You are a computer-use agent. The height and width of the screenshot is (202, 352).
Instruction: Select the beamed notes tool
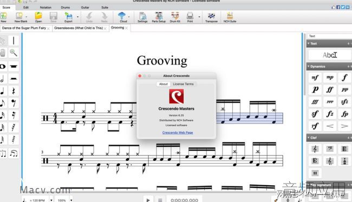[14, 153]
